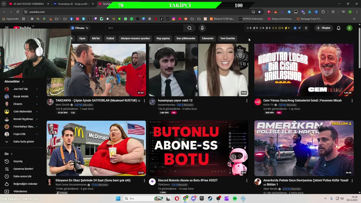Open three-dot menu for Amerika'da Polisle video

click(352, 180)
